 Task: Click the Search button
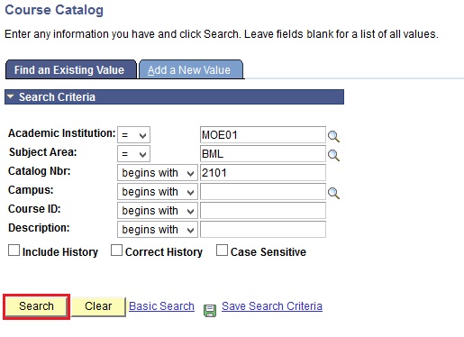[36, 306]
